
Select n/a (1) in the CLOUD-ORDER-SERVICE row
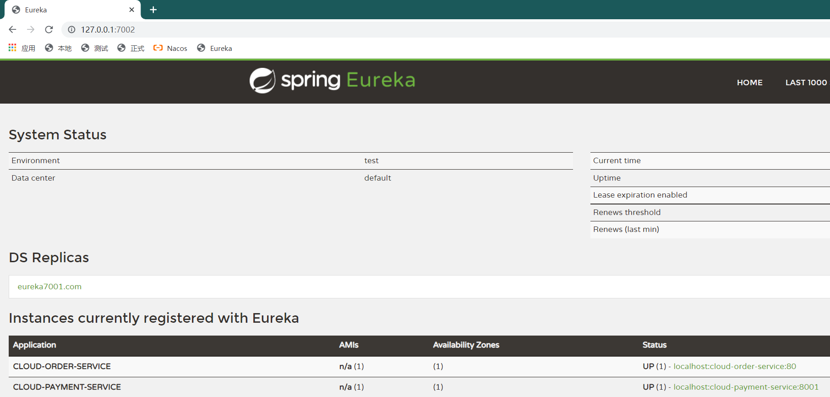coord(351,366)
